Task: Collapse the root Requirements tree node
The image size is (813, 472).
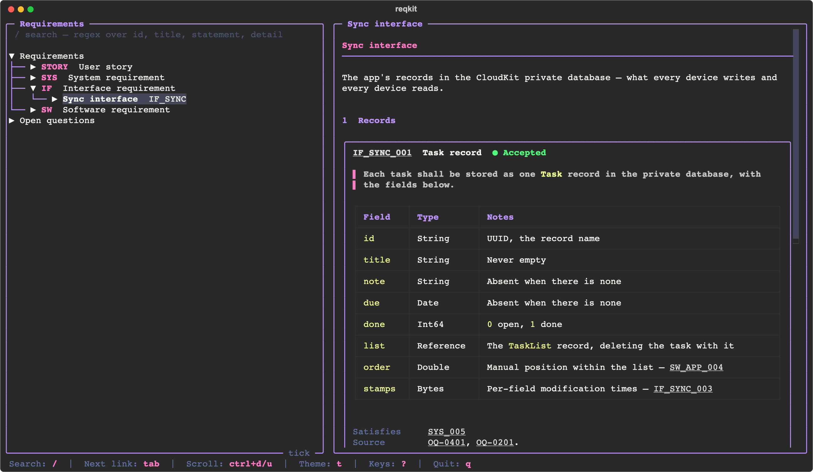Action: 12,56
